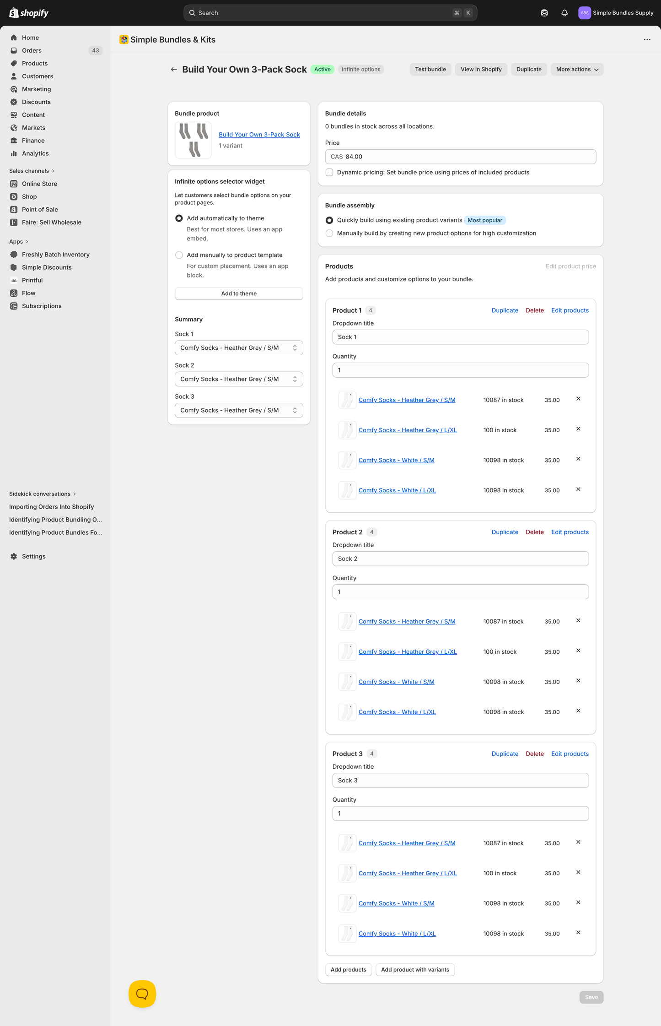The width and height of the screenshot is (661, 1026).
Task: Click the Point of Sale channel icon
Action: point(14,209)
